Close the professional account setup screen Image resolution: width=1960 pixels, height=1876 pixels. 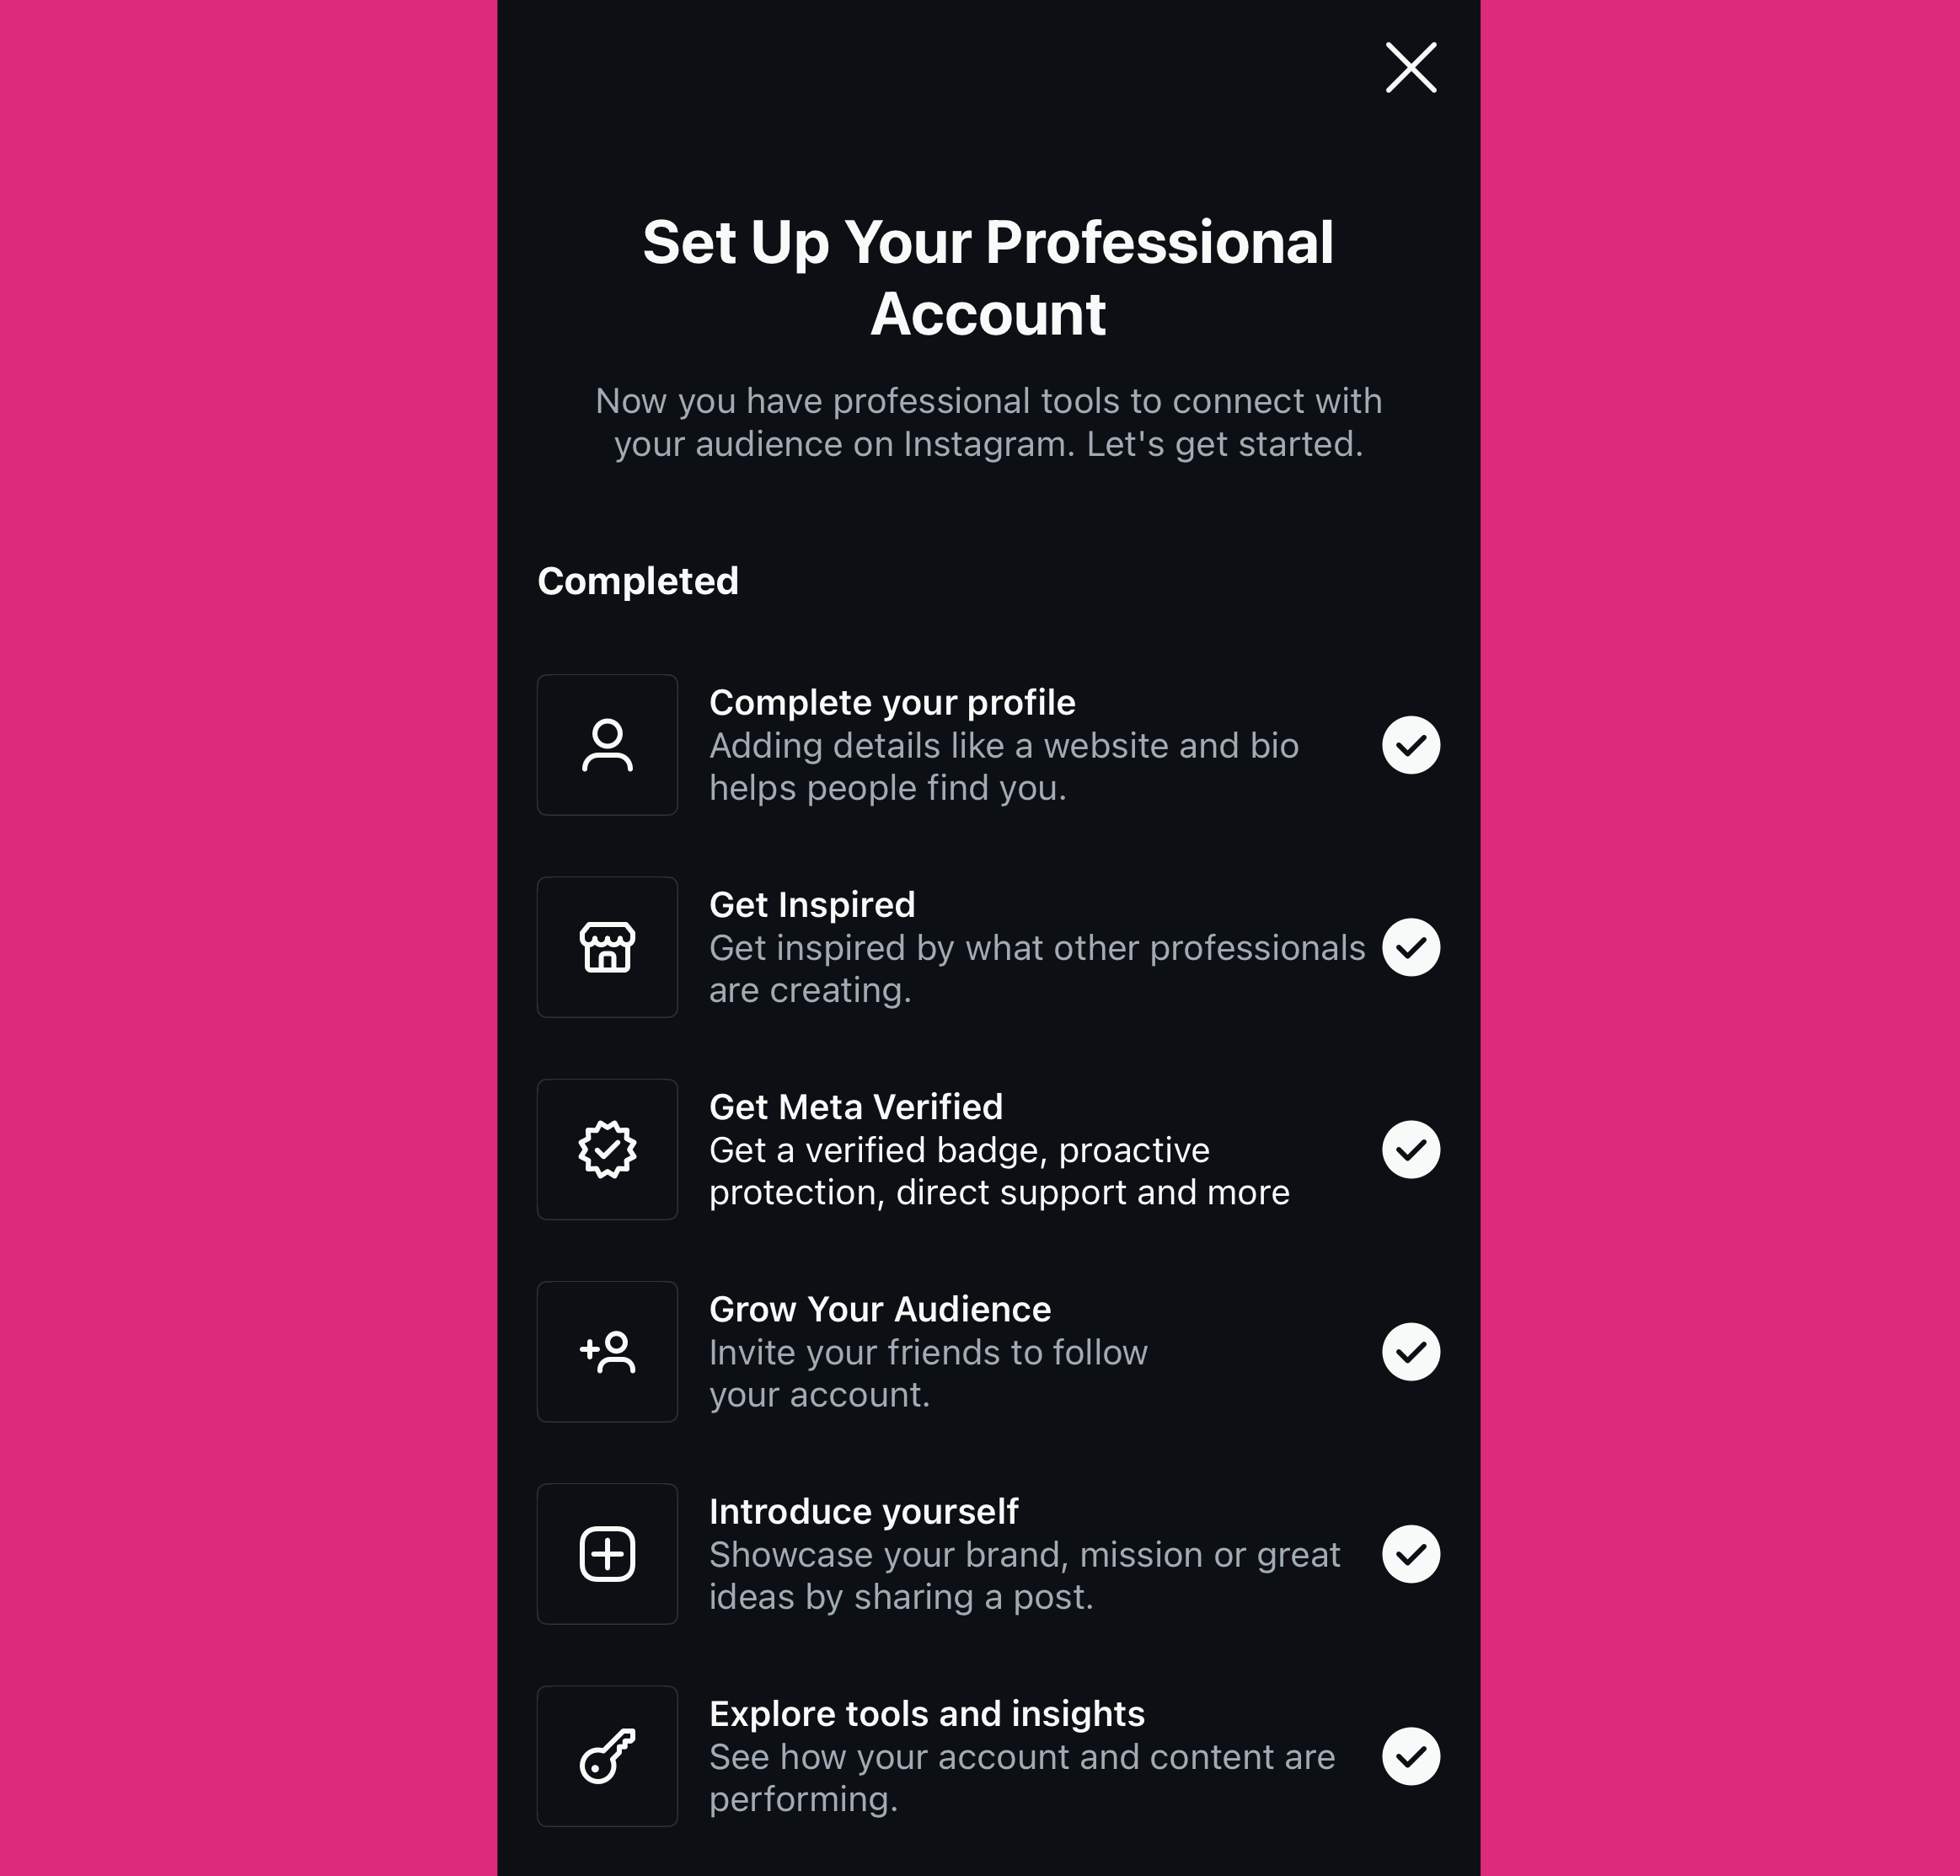point(1411,67)
